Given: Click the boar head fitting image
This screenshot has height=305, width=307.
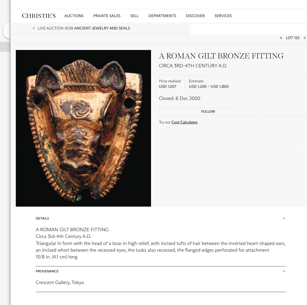Looking at the screenshot, I should click(83, 128).
